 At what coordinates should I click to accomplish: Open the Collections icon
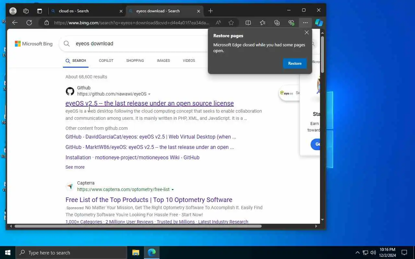click(277, 23)
